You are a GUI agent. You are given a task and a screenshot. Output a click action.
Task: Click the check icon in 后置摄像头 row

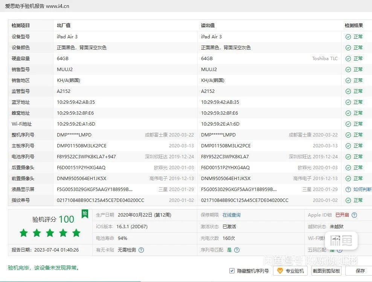(x=348, y=168)
